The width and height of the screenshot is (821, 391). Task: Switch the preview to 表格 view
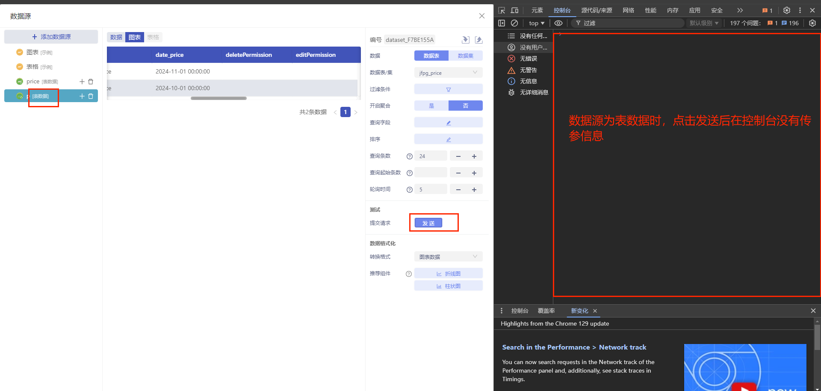(153, 37)
